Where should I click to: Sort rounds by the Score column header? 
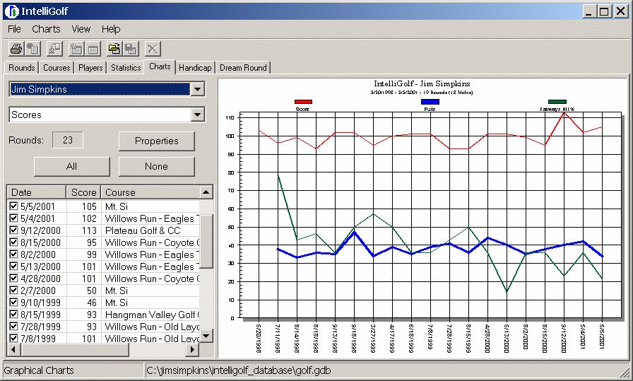tap(83, 192)
